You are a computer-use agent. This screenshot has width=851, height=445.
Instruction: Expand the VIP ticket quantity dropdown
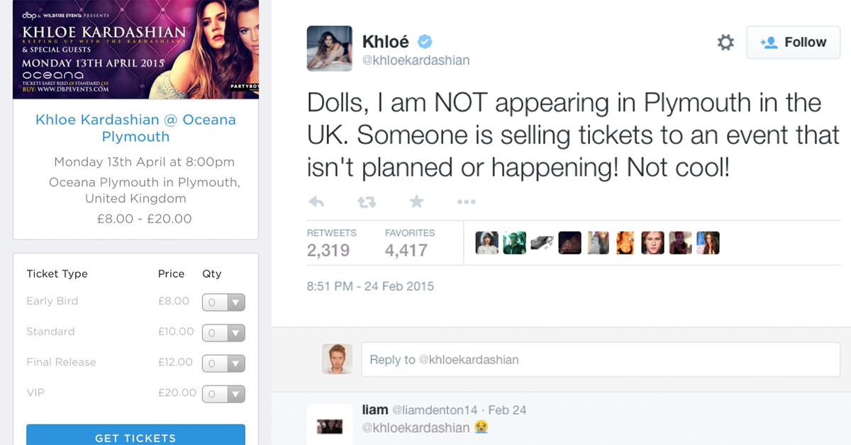223,394
